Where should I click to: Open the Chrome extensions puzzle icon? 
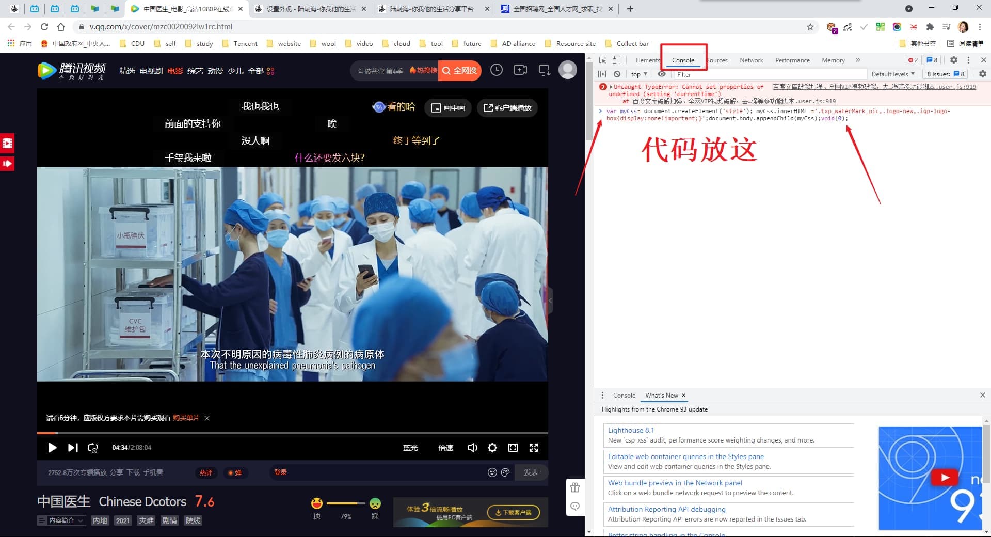click(x=930, y=27)
